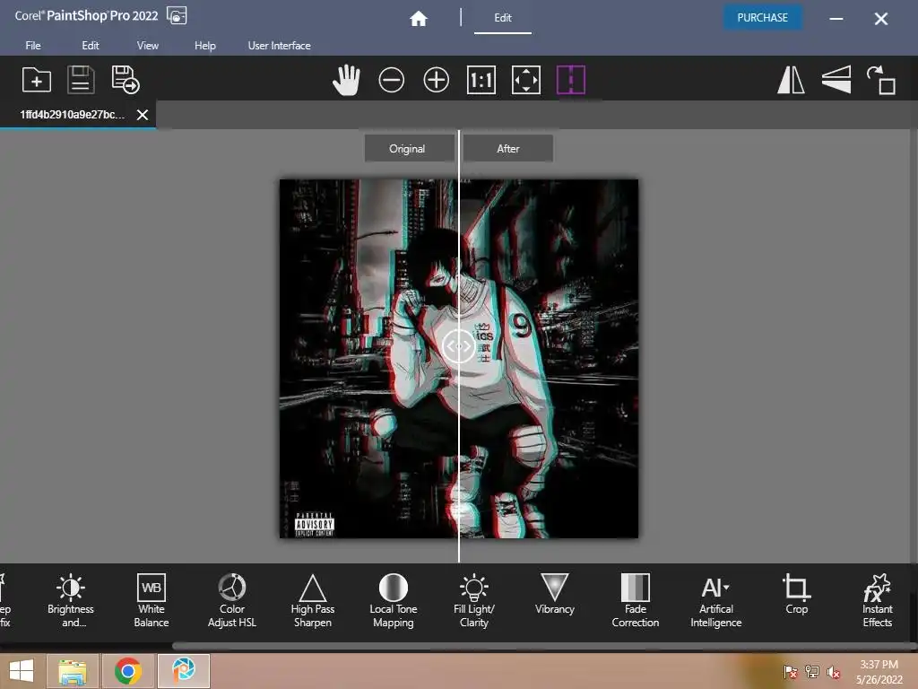Open the Help menu

tap(205, 45)
